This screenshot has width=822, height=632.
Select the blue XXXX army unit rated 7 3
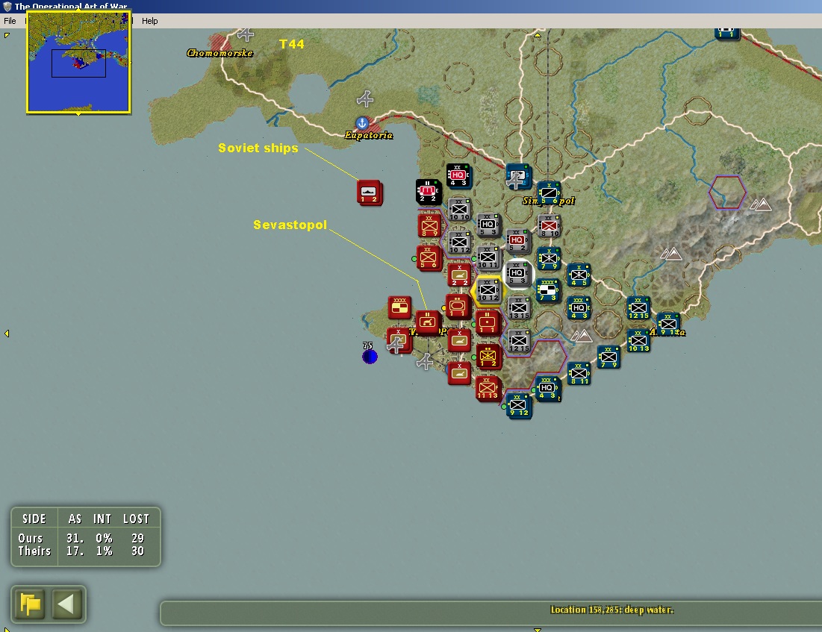point(548,290)
